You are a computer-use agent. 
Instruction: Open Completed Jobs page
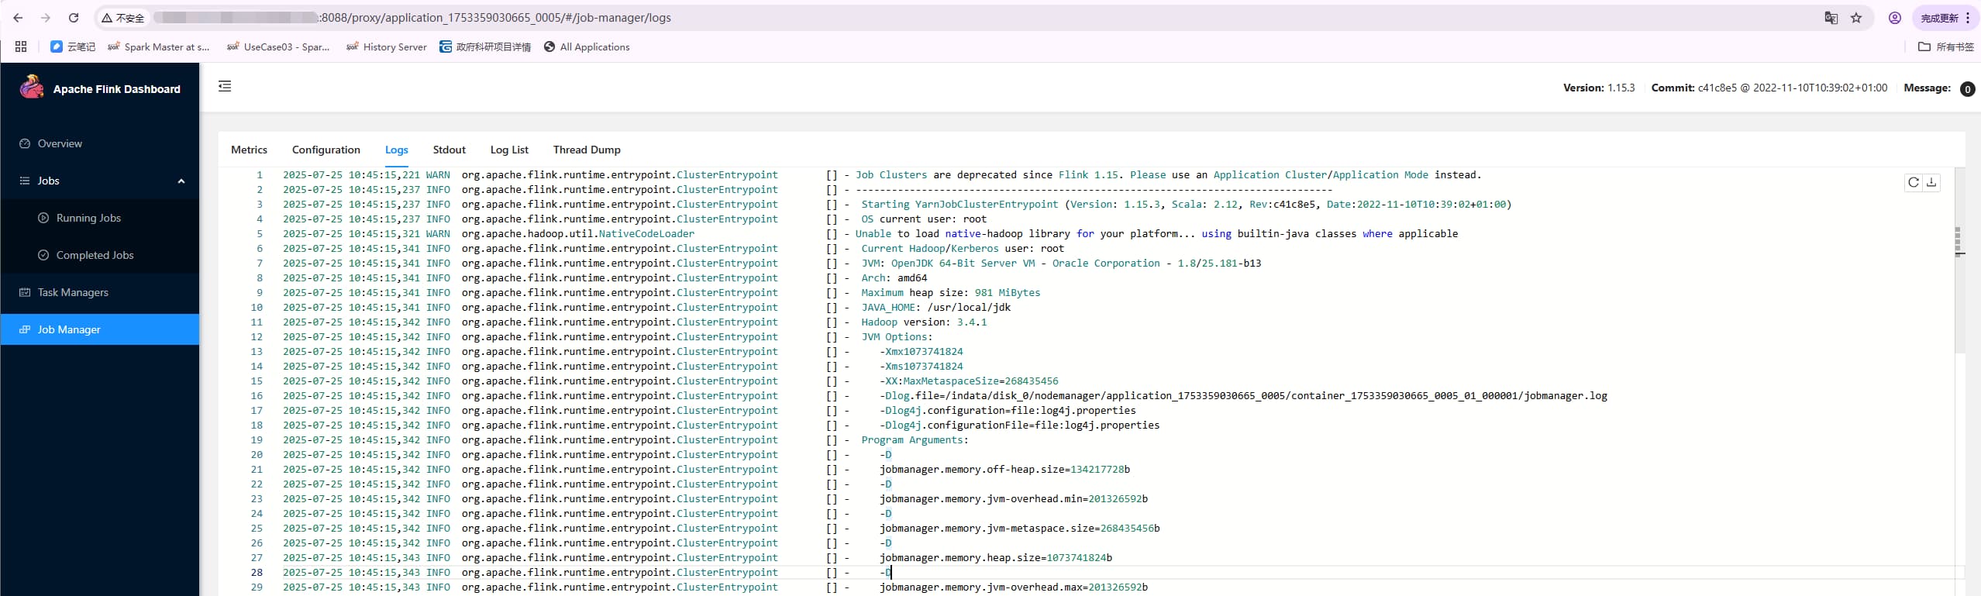tap(100, 255)
